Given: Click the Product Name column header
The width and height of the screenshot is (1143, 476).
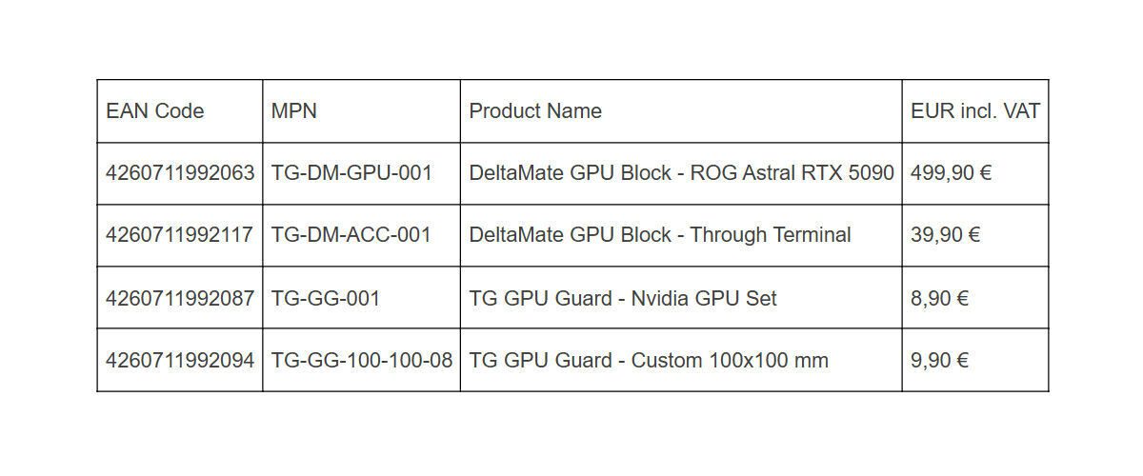Looking at the screenshot, I should point(535,111).
